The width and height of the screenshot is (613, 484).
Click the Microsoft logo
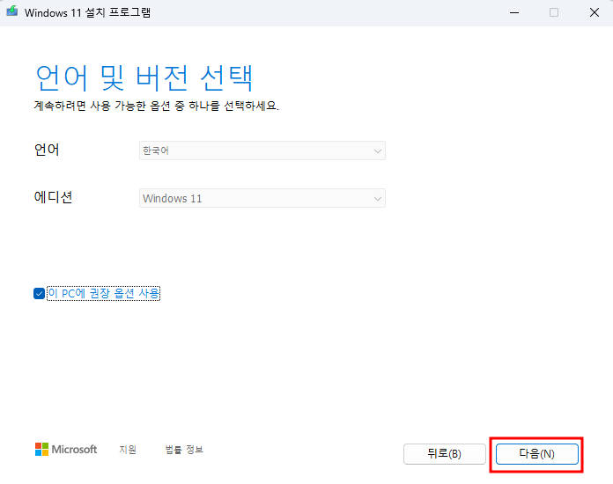click(66, 449)
